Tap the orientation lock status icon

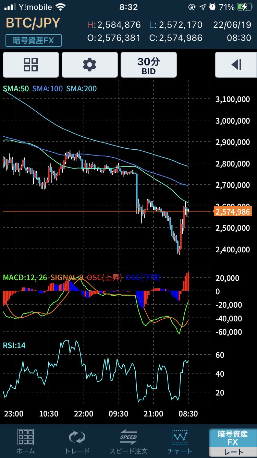point(192,7)
